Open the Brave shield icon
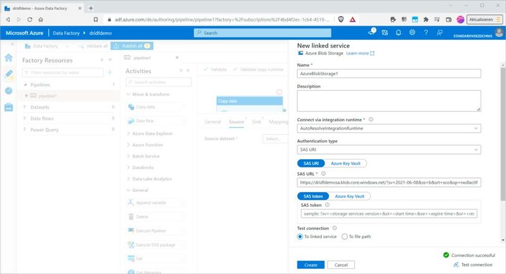 (x=341, y=20)
